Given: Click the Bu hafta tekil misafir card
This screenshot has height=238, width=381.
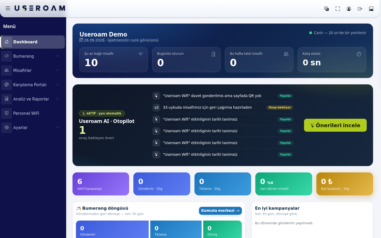Looking at the screenshot, I should pyautogui.click(x=259, y=59).
